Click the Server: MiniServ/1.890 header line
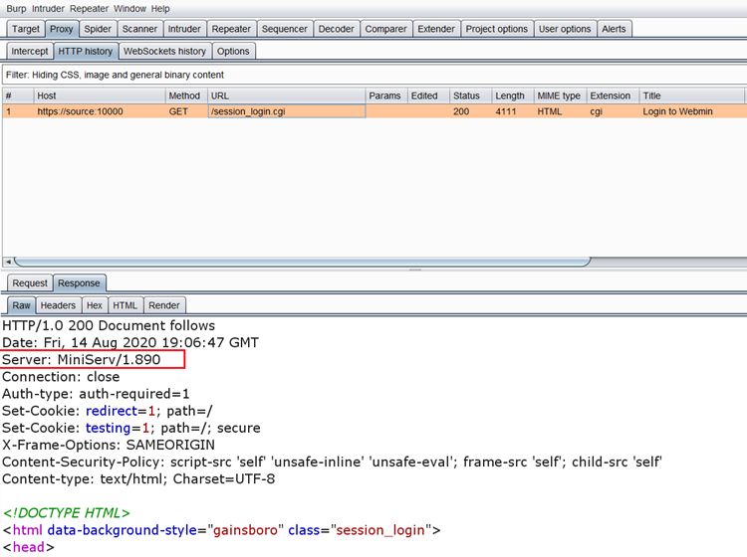This screenshot has height=557, width=747. [82, 360]
